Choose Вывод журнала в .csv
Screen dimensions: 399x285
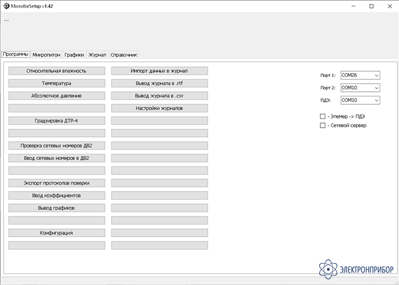pyautogui.click(x=159, y=96)
